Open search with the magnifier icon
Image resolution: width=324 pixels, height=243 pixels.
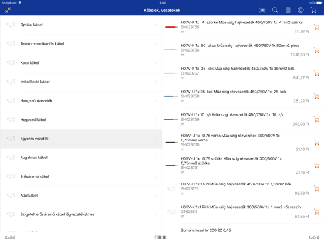(x=275, y=10)
